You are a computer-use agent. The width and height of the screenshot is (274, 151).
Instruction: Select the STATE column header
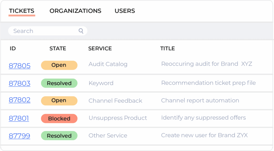pos(58,48)
